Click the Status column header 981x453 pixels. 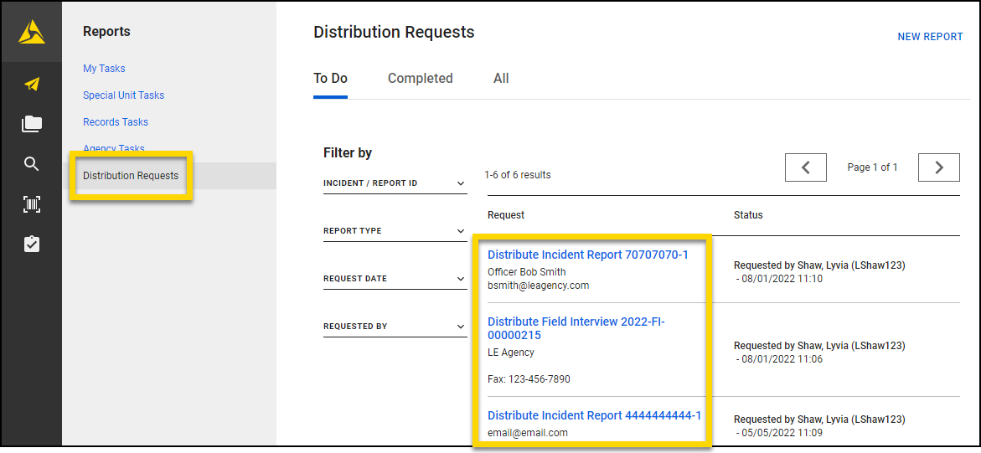[x=748, y=215]
